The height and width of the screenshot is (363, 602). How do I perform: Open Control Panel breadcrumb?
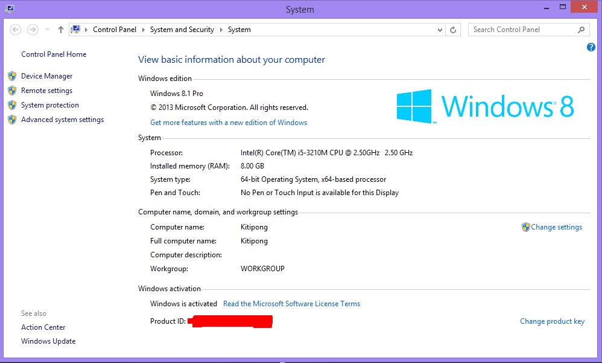[115, 30]
